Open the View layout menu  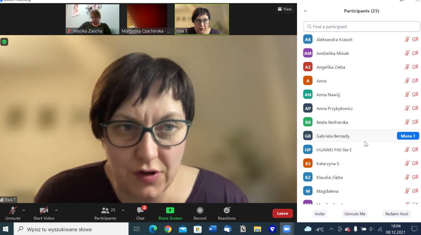point(285,9)
